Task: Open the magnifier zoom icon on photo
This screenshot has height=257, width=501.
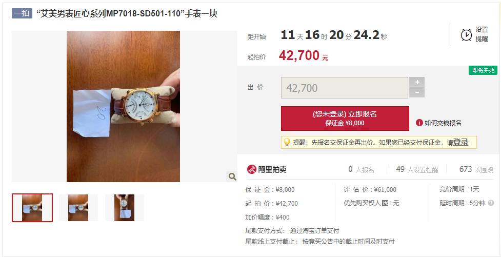Action: (232, 176)
